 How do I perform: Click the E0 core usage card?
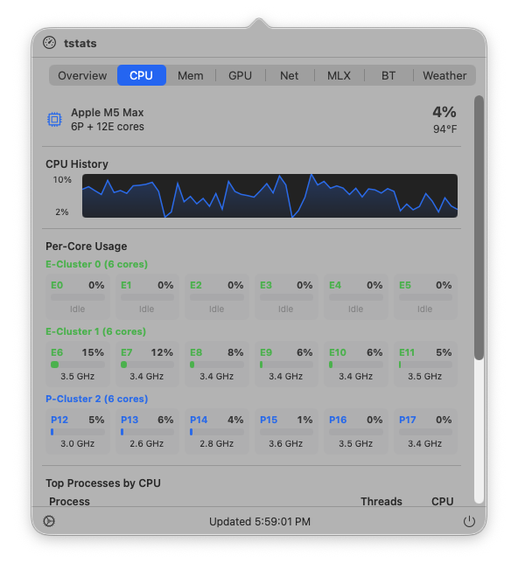coord(78,296)
